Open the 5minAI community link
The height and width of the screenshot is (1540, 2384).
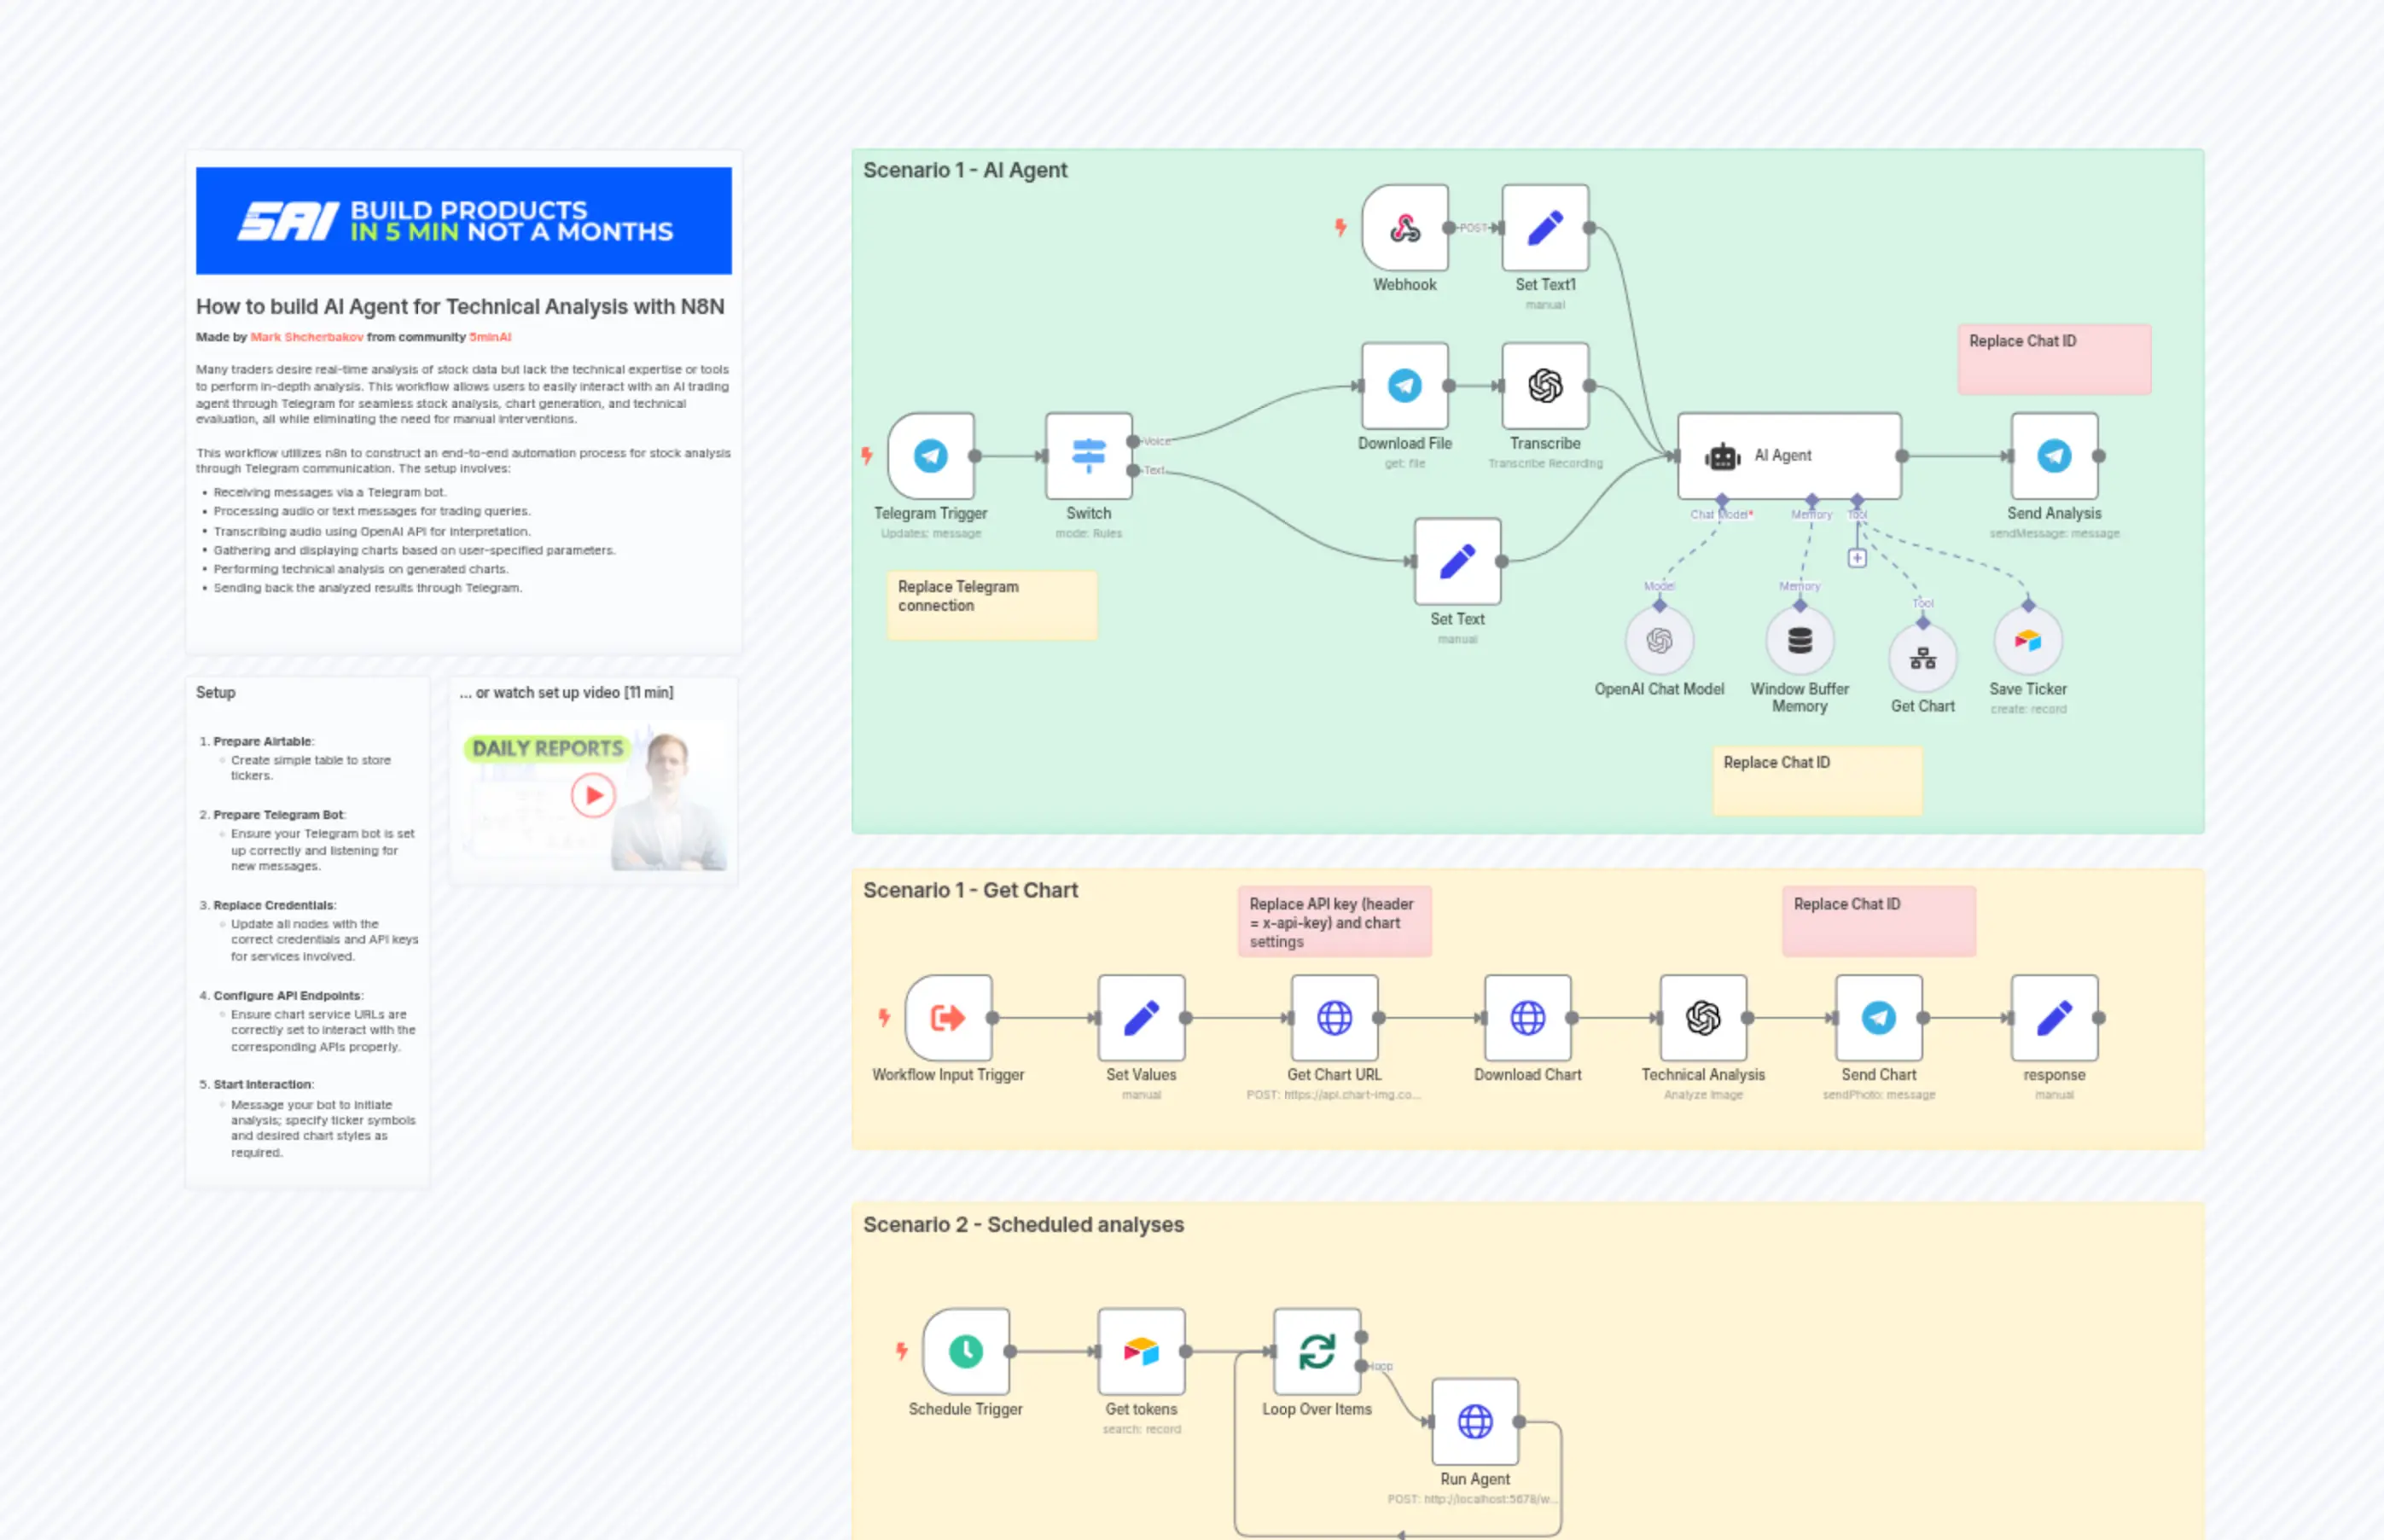(489, 337)
